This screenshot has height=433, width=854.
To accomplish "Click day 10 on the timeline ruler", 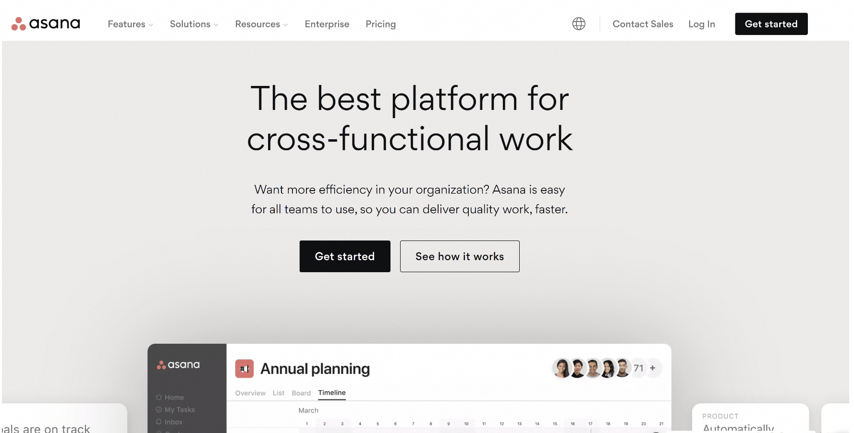I will (x=466, y=424).
